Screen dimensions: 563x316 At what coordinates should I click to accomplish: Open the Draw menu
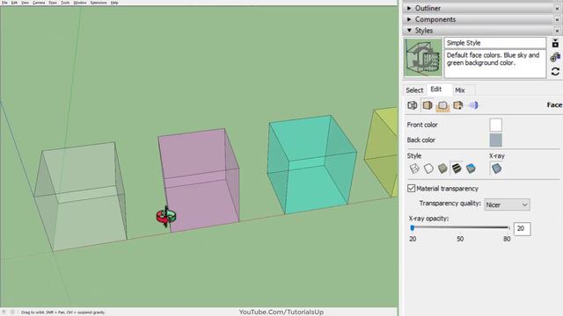tap(53, 3)
